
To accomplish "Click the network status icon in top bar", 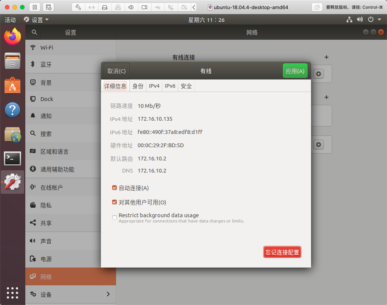I will pos(349,20).
